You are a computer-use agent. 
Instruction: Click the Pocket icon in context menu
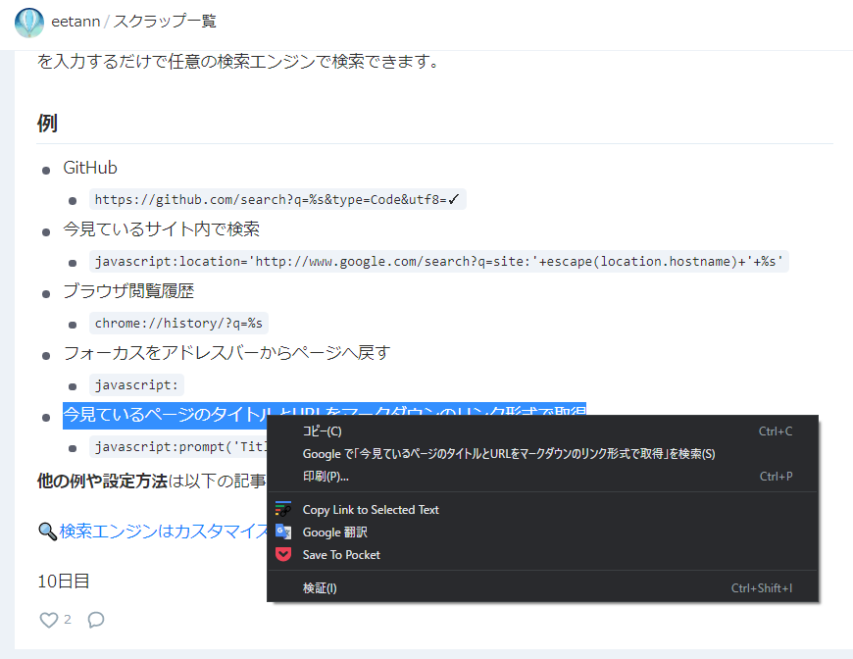(x=283, y=554)
